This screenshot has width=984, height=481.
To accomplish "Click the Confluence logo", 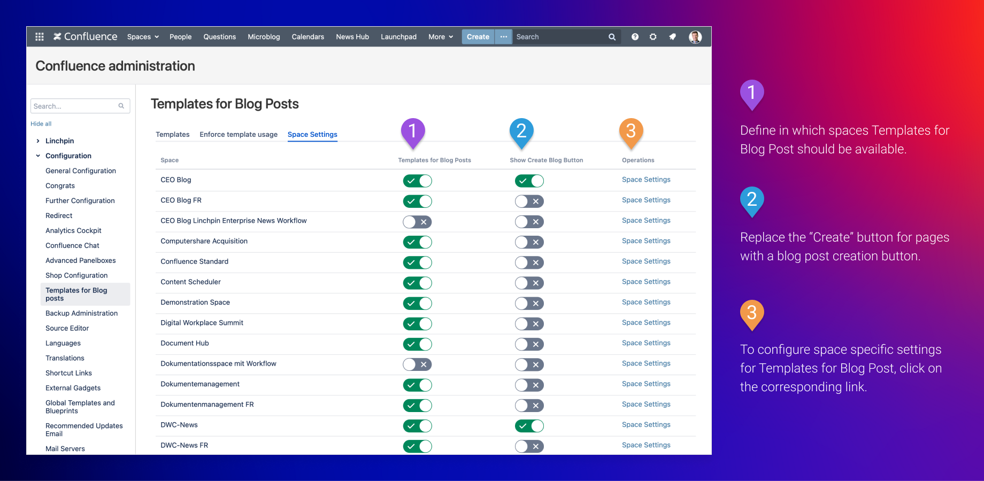I will coord(86,37).
